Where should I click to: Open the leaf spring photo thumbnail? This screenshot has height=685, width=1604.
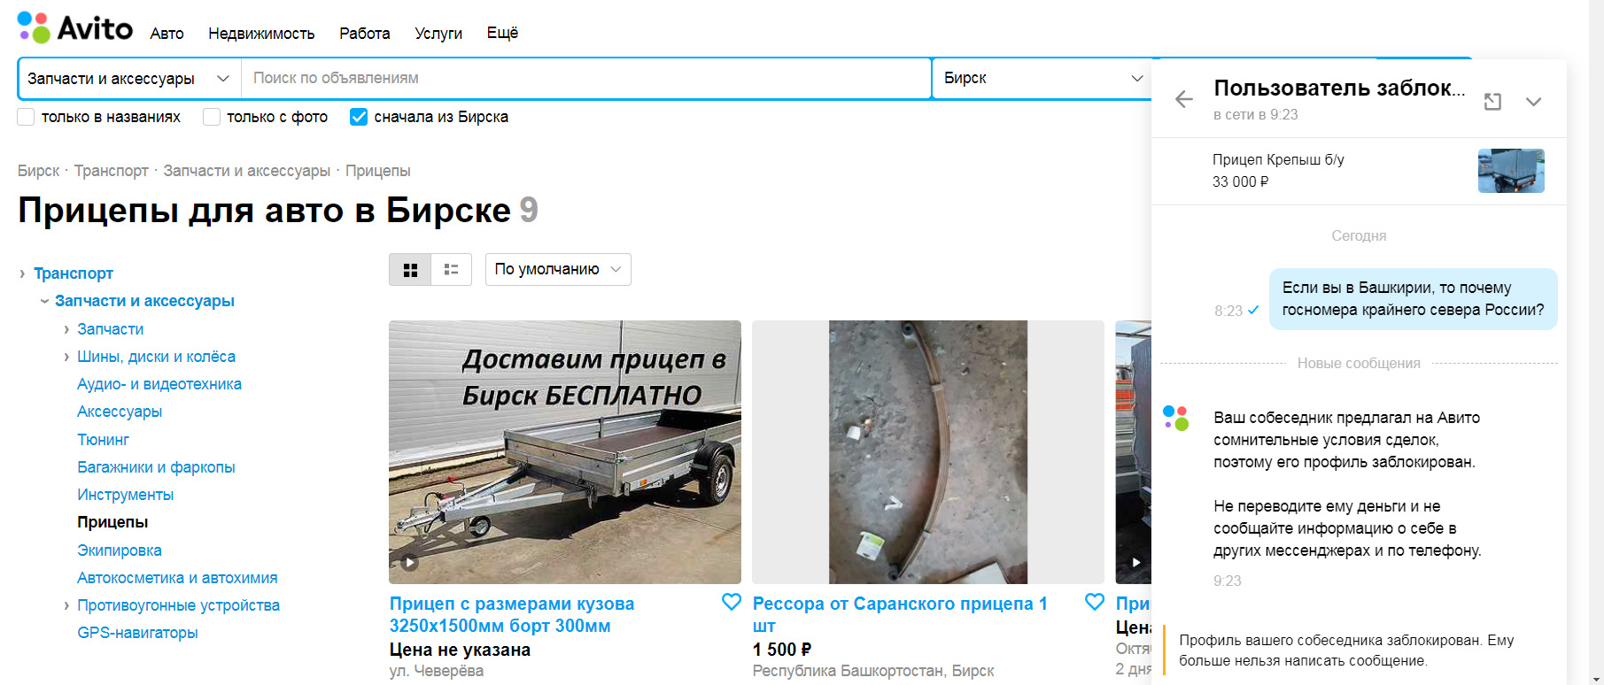tap(928, 451)
